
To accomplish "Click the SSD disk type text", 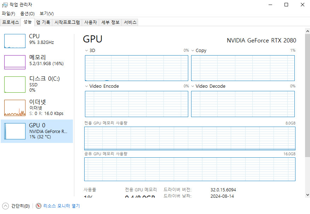I will point(33,85).
